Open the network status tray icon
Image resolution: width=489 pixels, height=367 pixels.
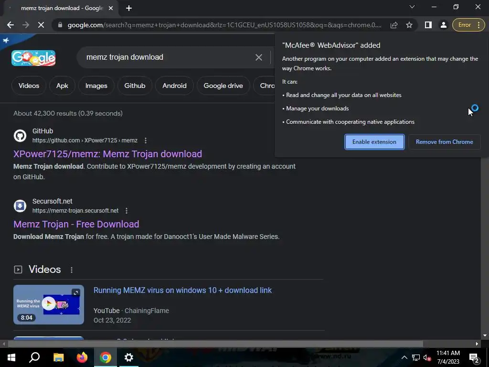click(x=416, y=357)
